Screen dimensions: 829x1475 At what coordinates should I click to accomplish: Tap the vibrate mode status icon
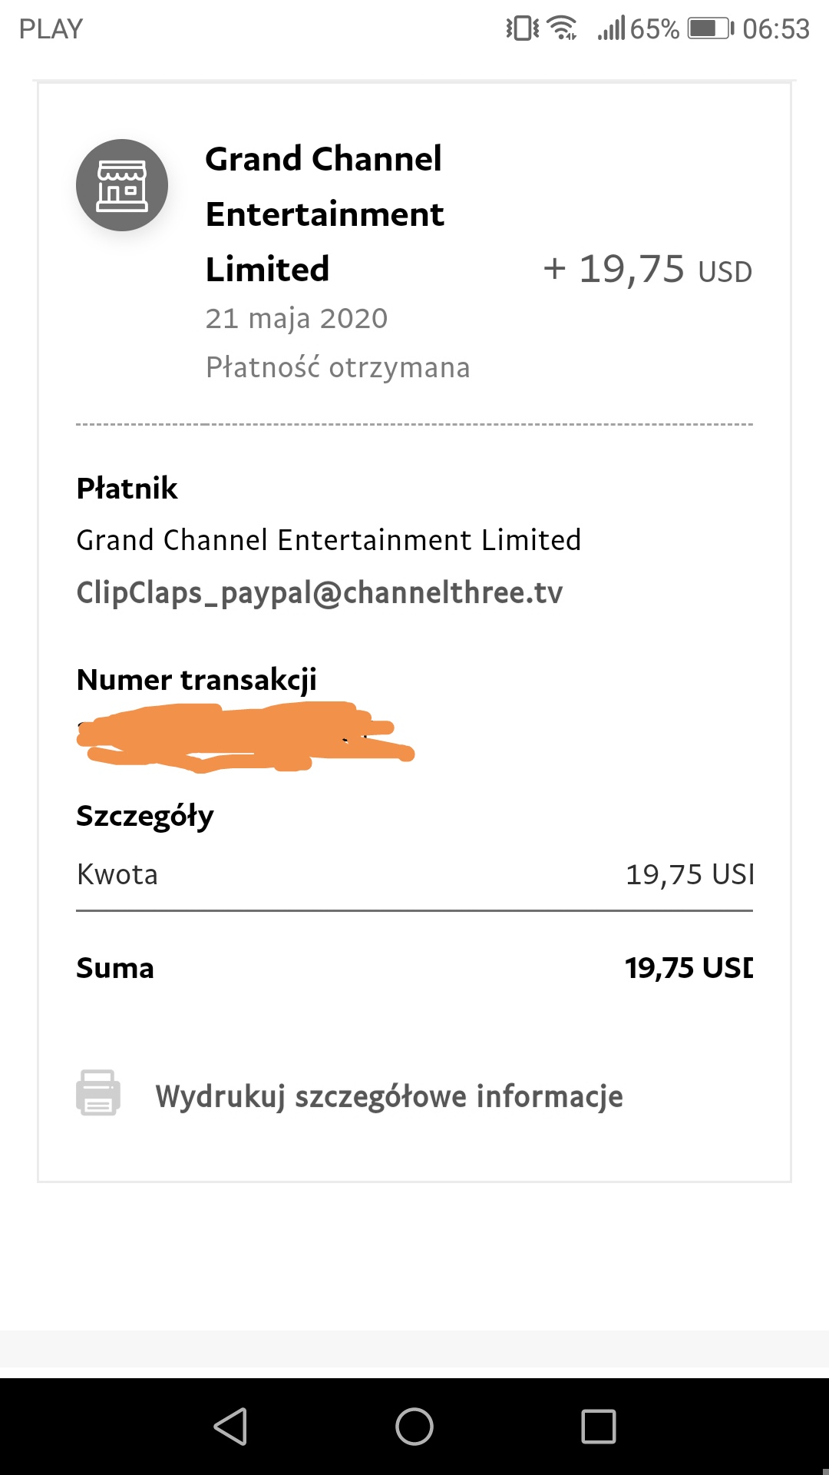pyautogui.click(x=523, y=28)
